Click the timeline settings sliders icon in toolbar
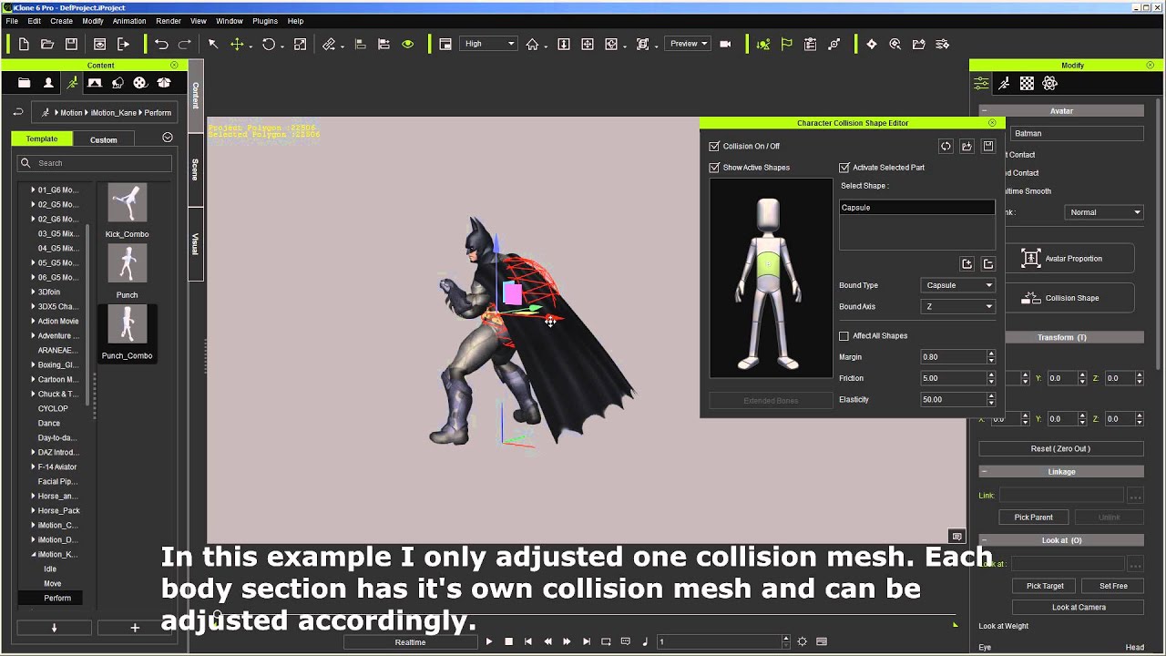1166x656 pixels. pos(943,44)
